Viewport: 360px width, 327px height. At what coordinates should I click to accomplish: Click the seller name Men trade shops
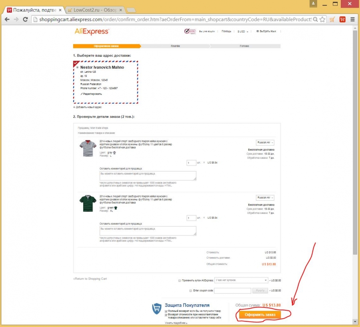[x=99, y=128]
